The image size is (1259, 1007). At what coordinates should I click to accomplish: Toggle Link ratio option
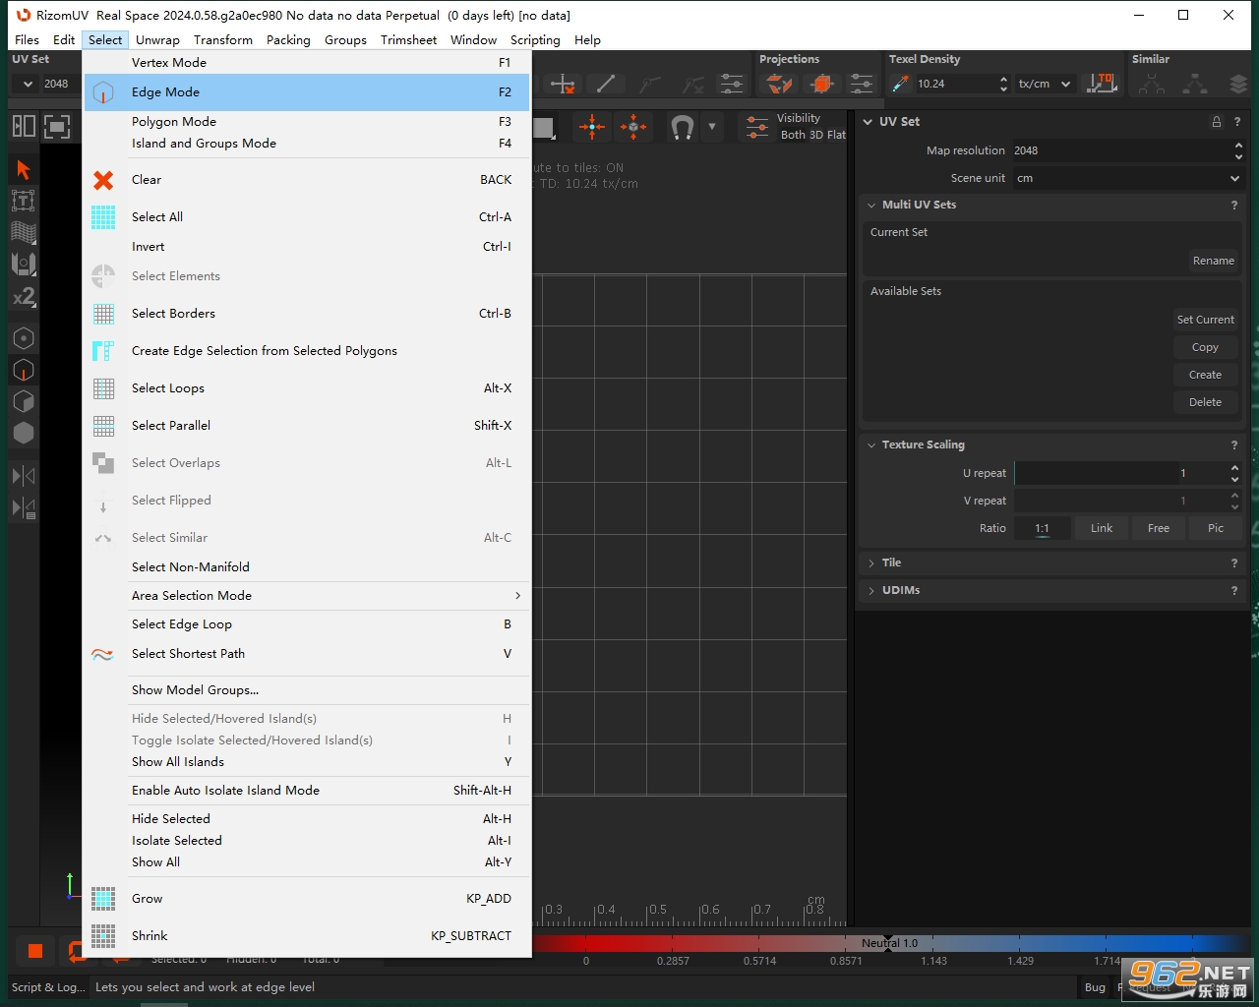point(1102,528)
